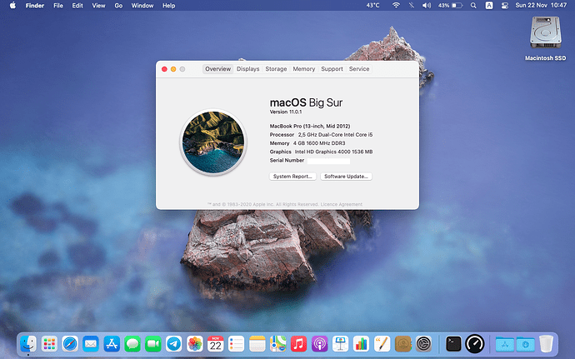Click the 'macOS Big Sur' title text
Image resolution: width=575 pixels, height=359 pixels.
pos(306,102)
